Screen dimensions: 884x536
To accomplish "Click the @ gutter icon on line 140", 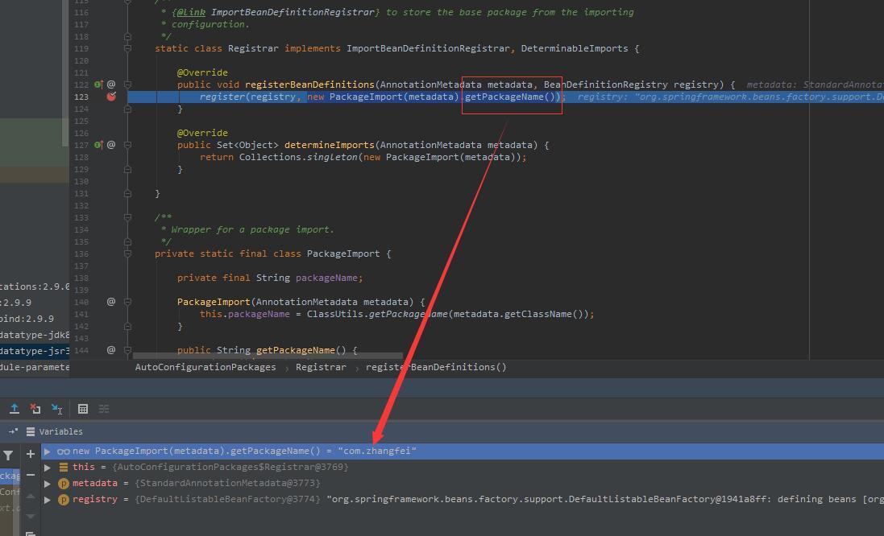I will coord(111,302).
